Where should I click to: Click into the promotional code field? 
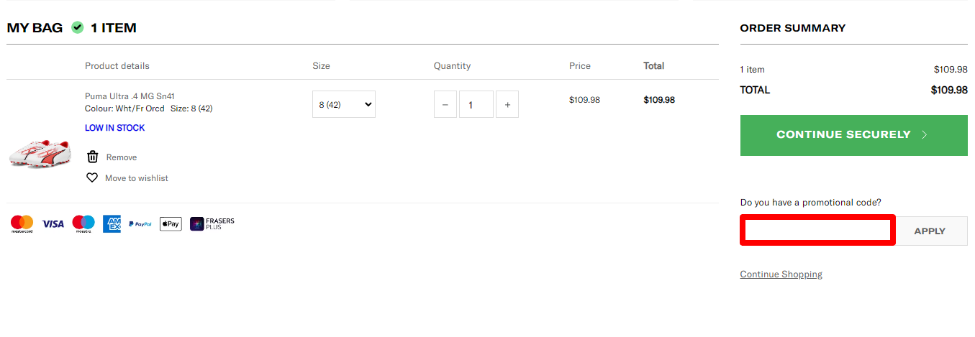(817, 231)
